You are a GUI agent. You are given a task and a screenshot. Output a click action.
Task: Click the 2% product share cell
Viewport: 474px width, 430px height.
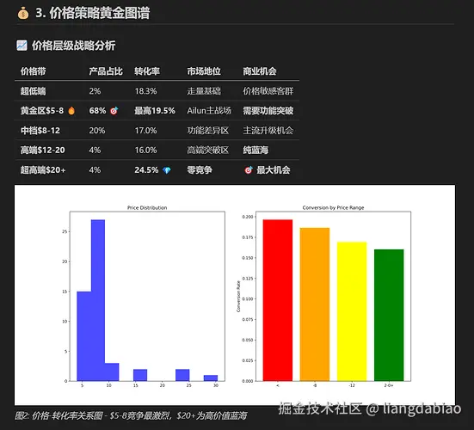95,91
